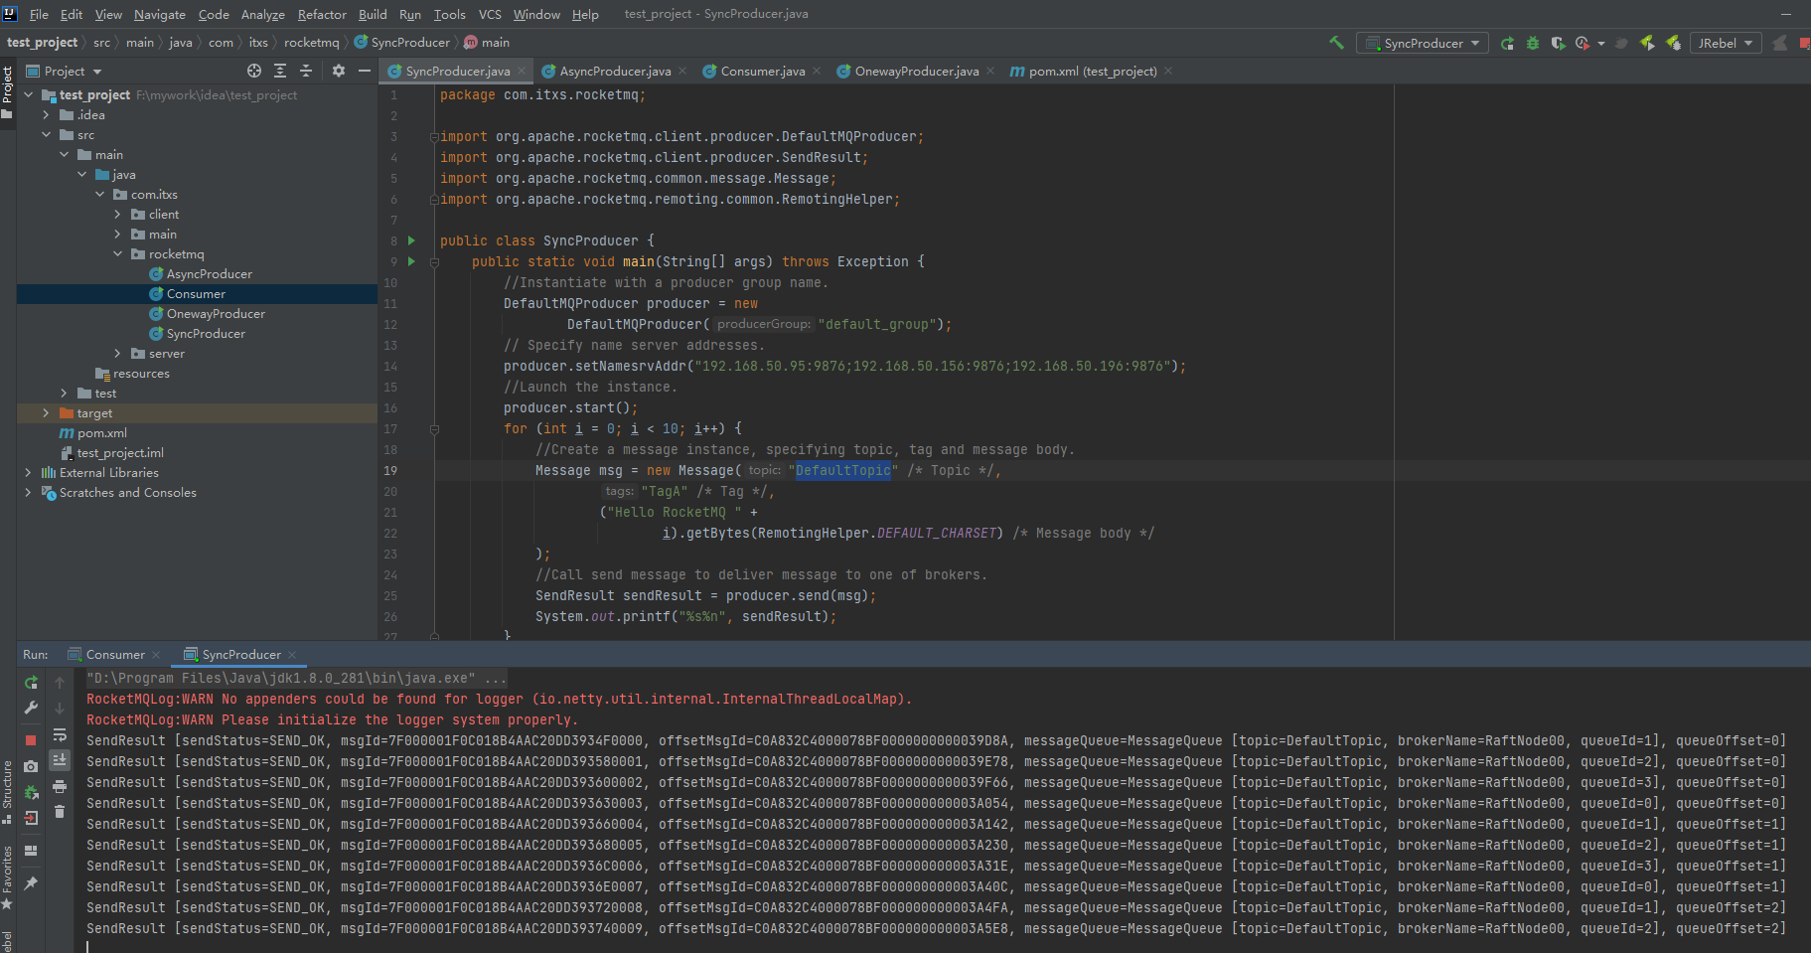Expand all in Project panel

click(280, 71)
